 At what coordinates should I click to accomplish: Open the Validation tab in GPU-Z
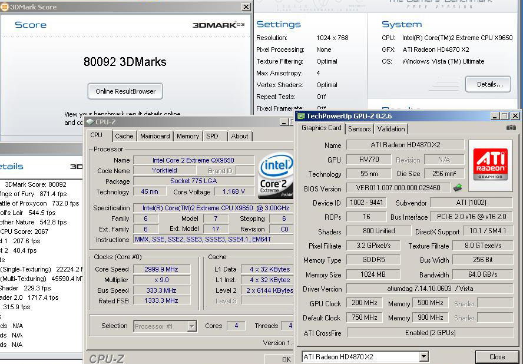(x=391, y=128)
